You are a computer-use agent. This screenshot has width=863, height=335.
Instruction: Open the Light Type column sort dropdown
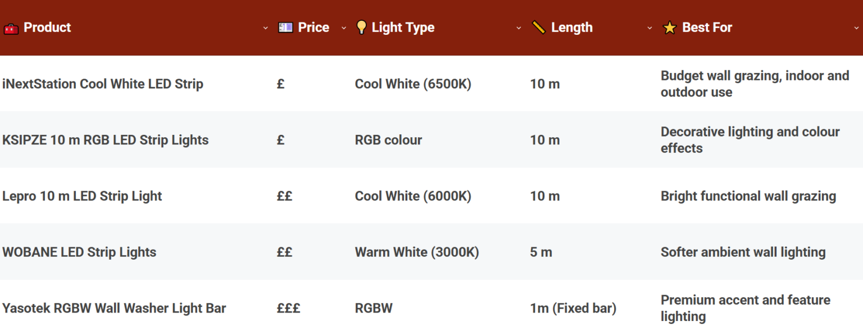pos(519,28)
